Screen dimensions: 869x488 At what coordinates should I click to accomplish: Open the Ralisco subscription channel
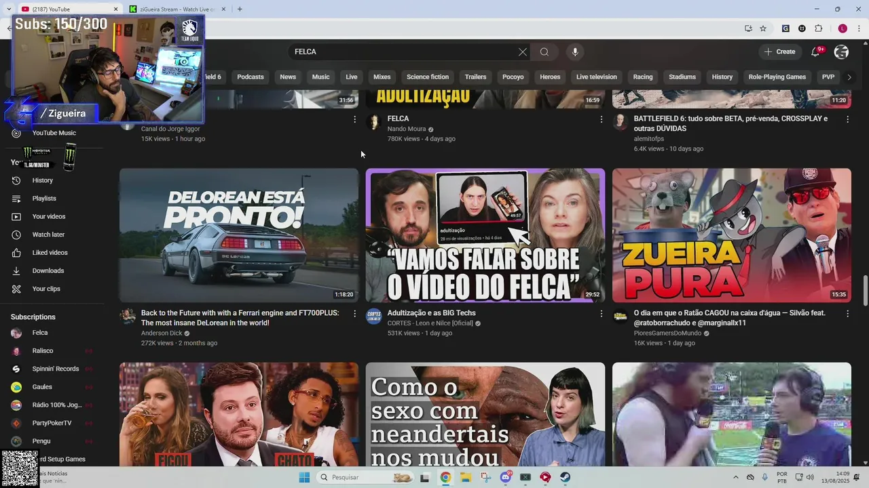43,350
